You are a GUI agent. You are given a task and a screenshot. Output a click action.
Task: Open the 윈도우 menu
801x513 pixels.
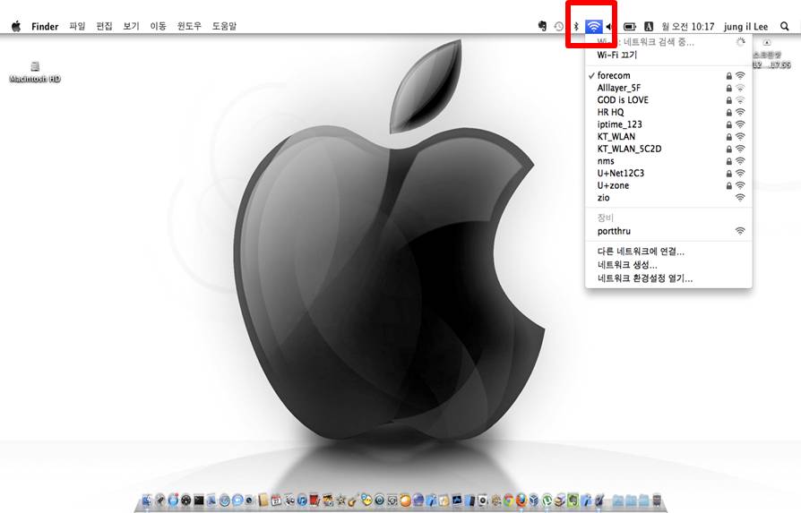189,27
